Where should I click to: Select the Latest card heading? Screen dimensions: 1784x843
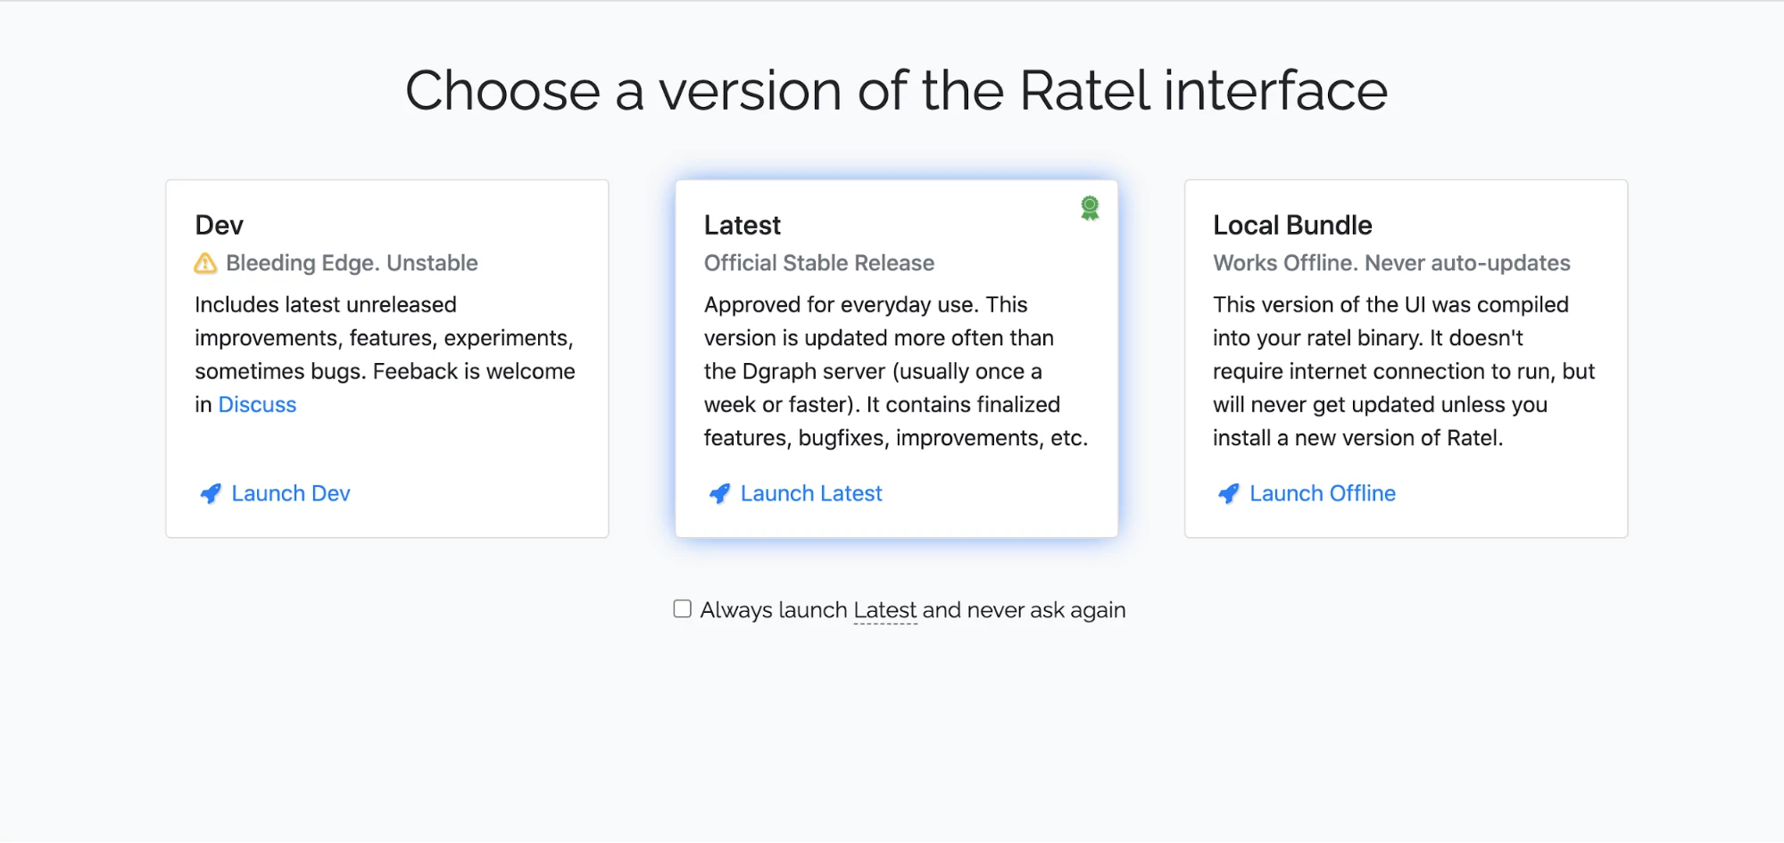pyautogui.click(x=743, y=225)
